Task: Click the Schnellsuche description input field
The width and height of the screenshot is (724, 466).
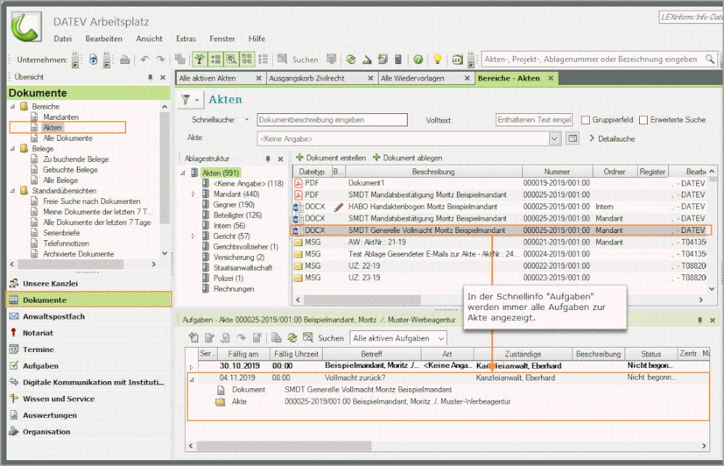Action: [332, 120]
